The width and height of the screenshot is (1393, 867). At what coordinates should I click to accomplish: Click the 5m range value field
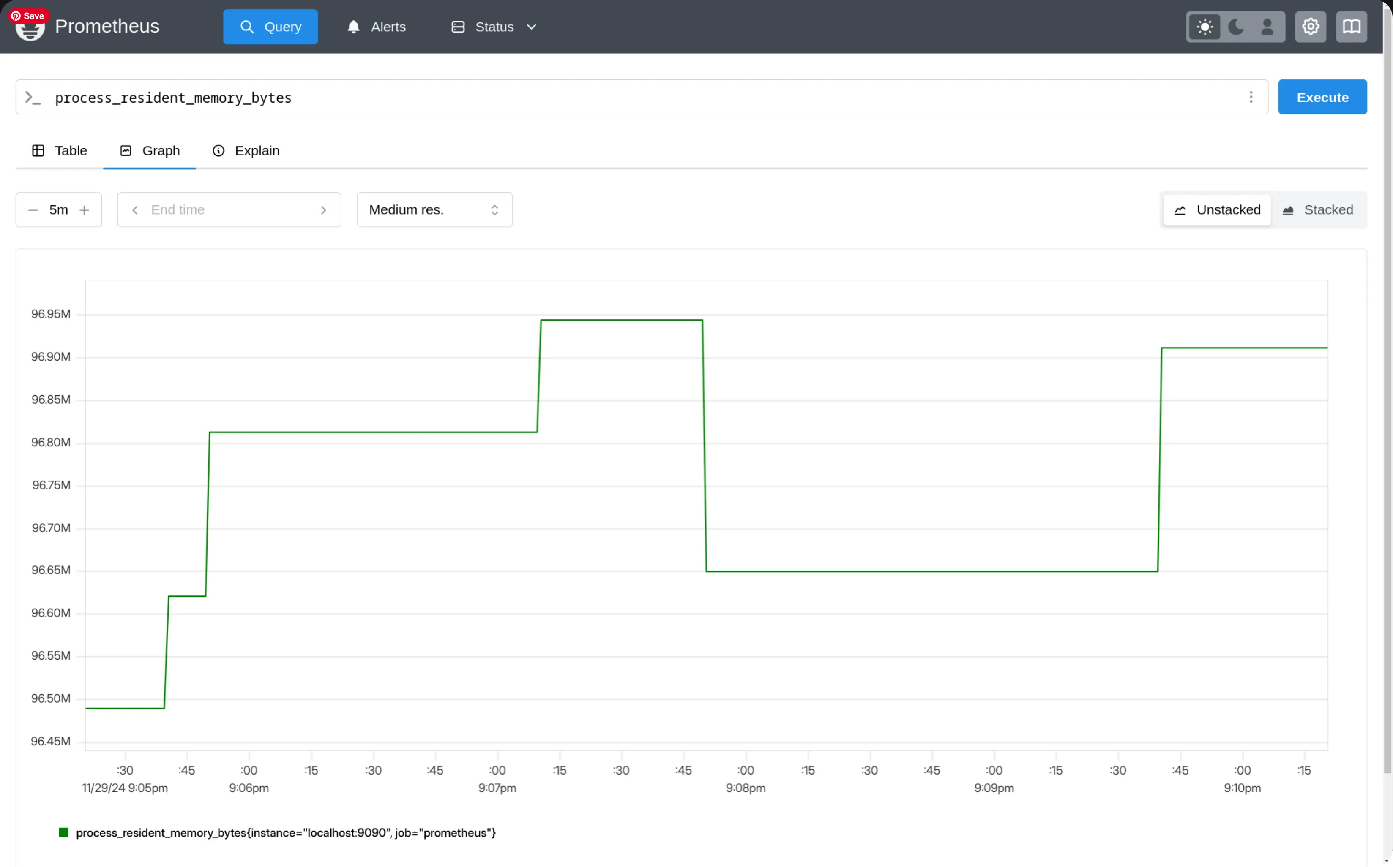[x=58, y=210]
